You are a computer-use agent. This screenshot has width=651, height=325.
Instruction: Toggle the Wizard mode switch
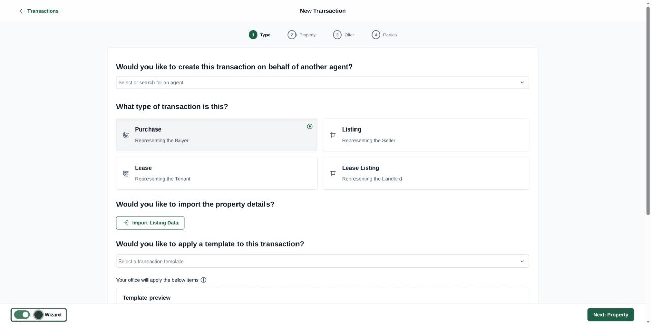click(22, 315)
